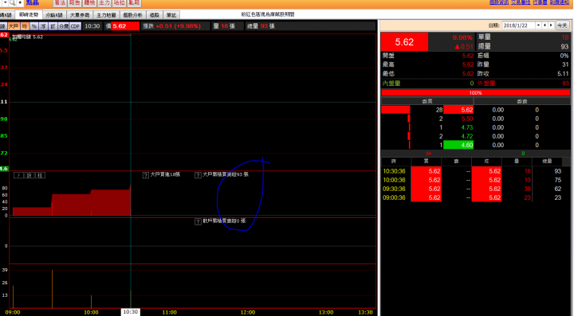Toggle the 分價 chart option
Screen dimensions: 574x316
coord(64,26)
